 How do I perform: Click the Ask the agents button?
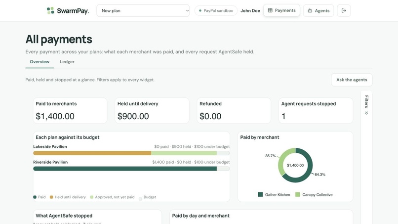pyautogui.click(x=352, y=80)
